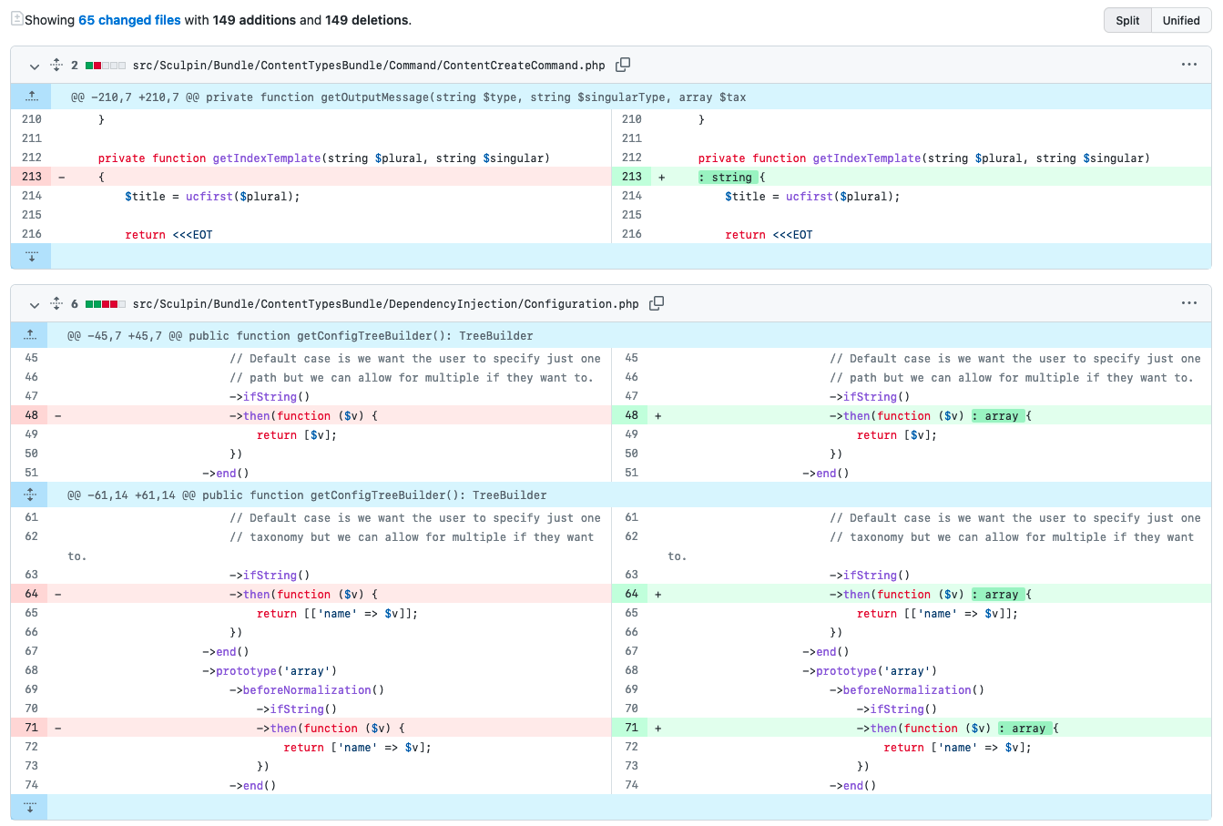This screenshot has height=826, width=1223.
Task: Switch to Unified diff view
Action: coord(1180,20)
